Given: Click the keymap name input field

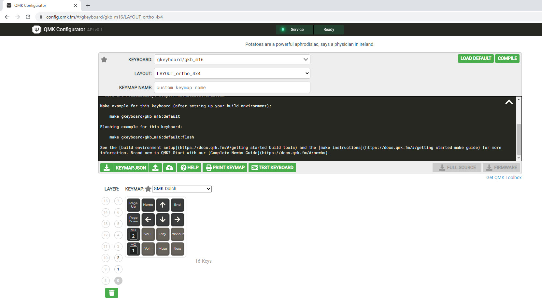Looking at the screenshot, I should tap(232, 87).
